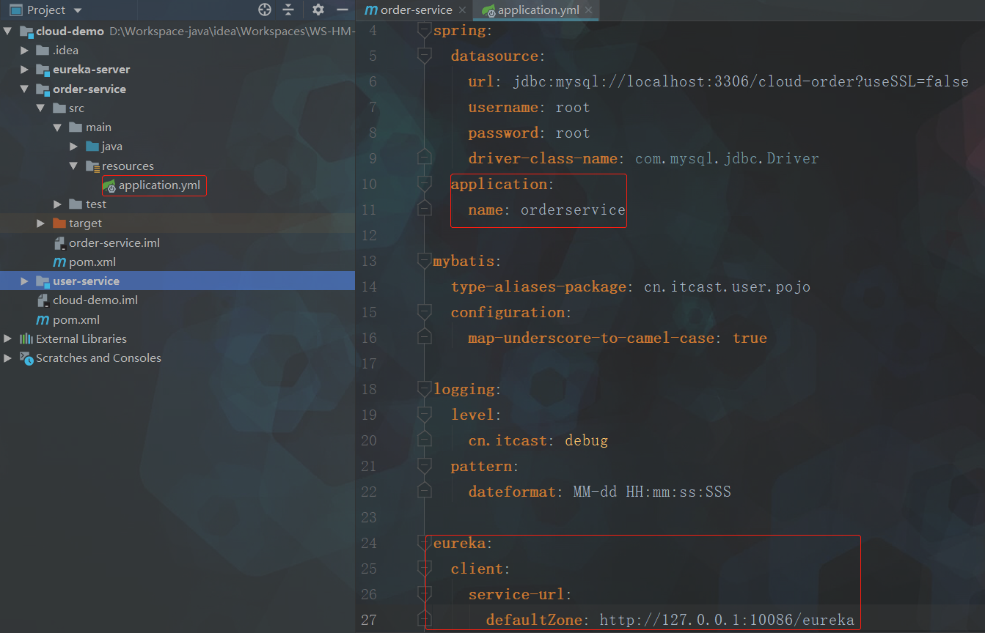Fold the service-url block on line 26
This screenshot has width=985, height=633.
(424, 594)
